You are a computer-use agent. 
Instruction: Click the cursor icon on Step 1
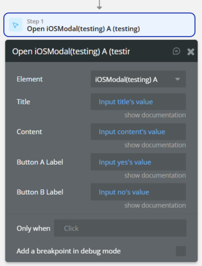click(15, 25)
